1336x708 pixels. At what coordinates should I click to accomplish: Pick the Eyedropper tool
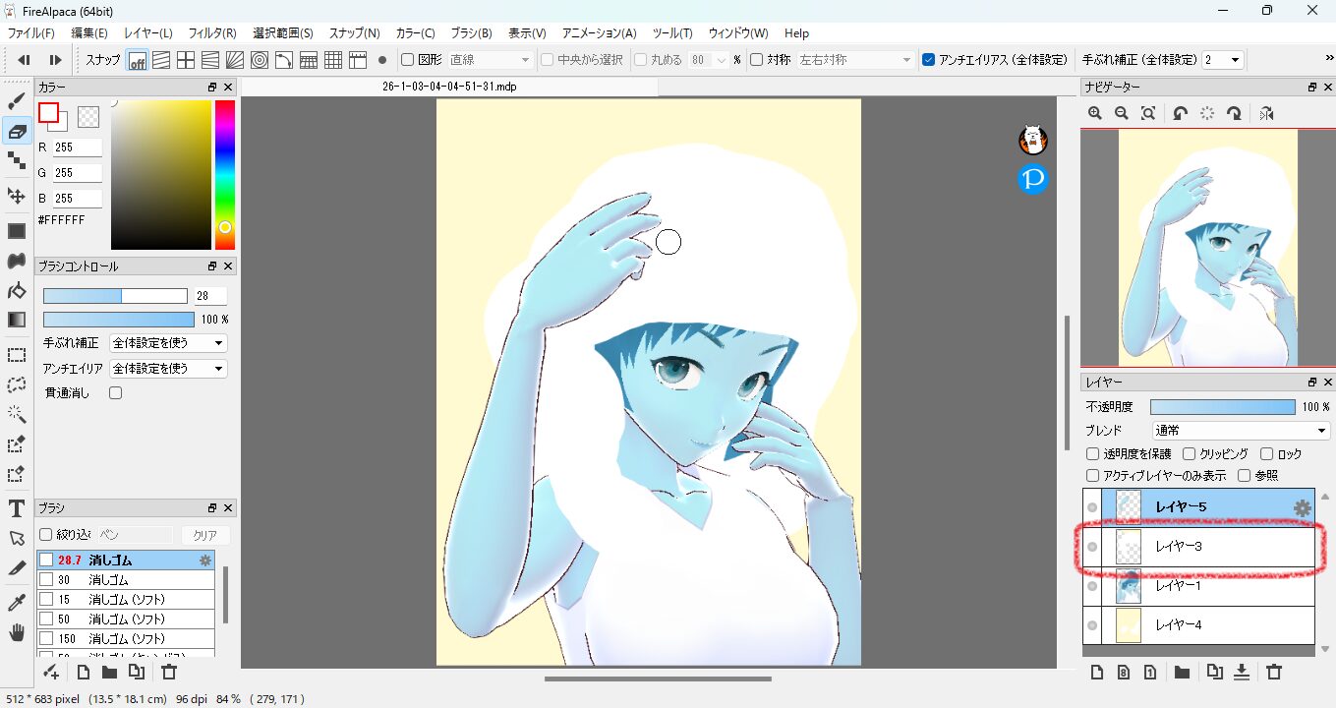(x=17, y=602)
